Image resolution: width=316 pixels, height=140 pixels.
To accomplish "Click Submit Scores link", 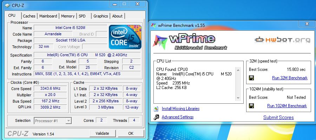I will point(278,118).
